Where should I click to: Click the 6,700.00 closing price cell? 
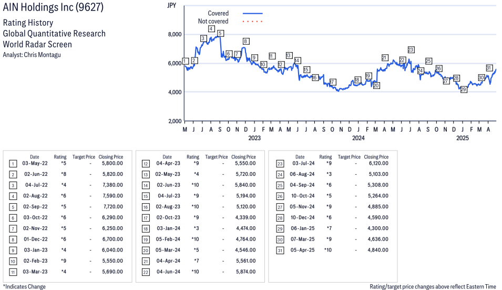tap(112, 239)
